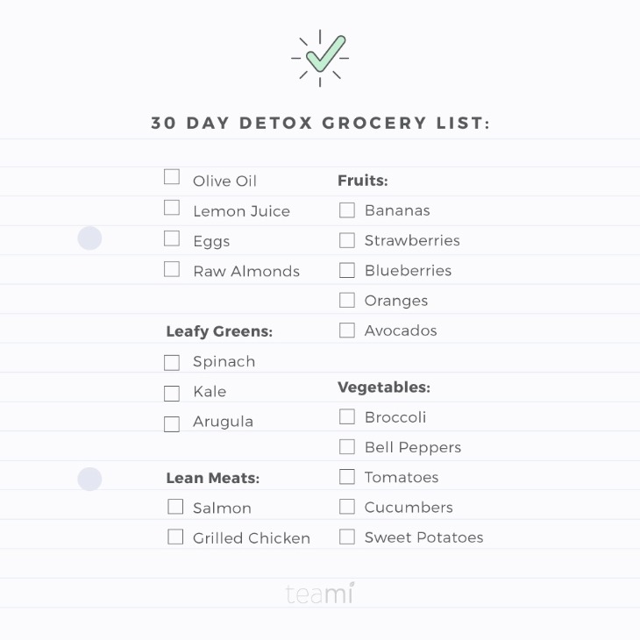Viewport: 640px width, 640px height.
Task: Check the Olive Oil checkbox
Action: coord(172,177)
